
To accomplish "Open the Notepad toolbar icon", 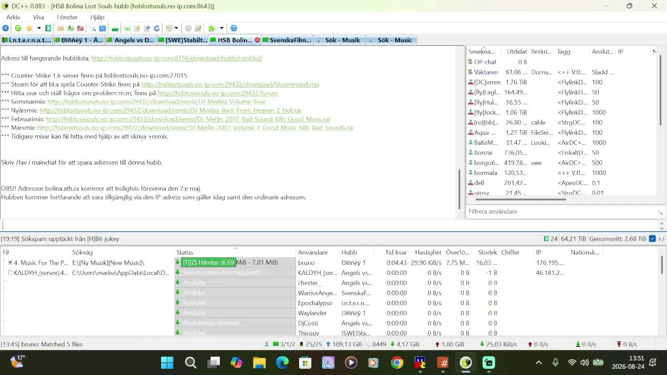I will [198, 28].
